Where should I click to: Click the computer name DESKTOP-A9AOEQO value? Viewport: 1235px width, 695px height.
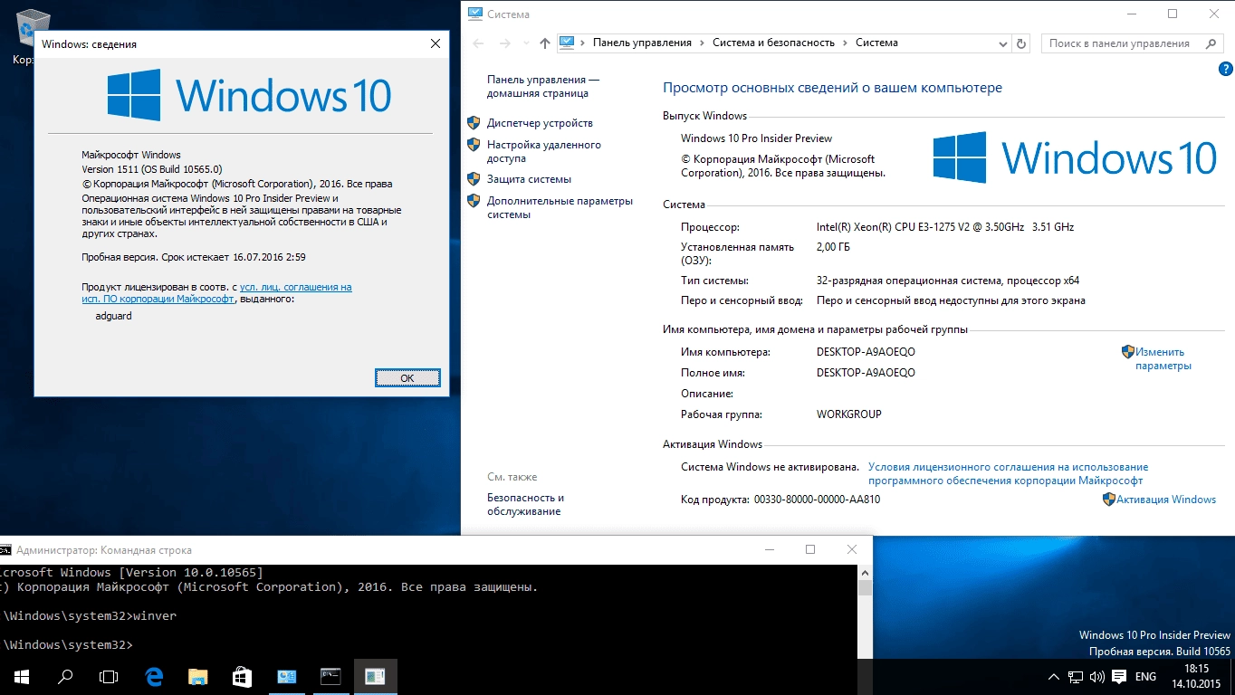point(866,352)
